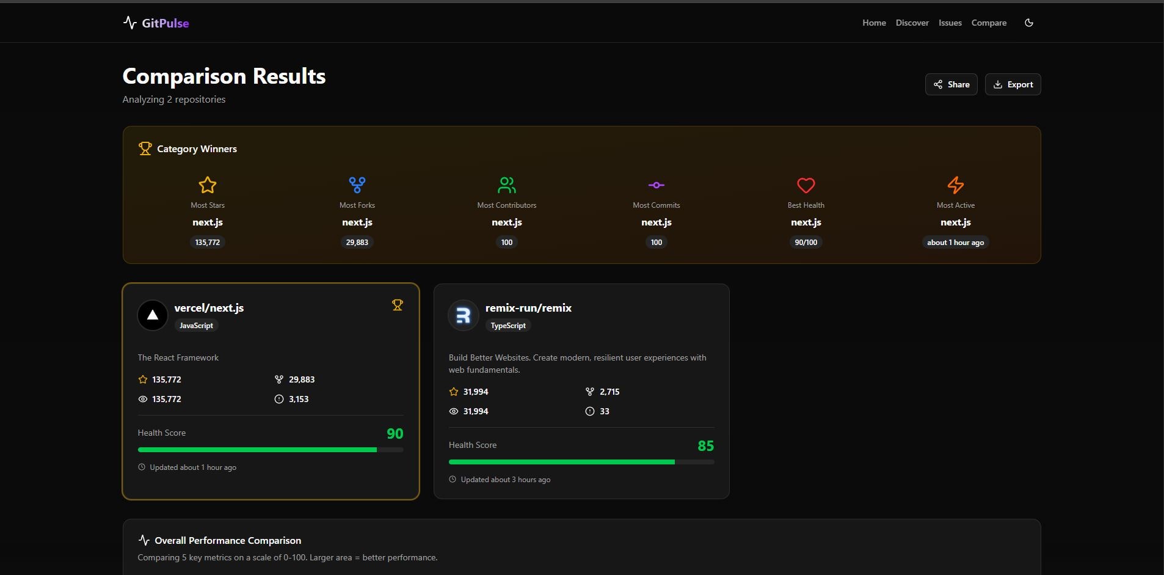The height and width of the screenshot is (575, 1164).
Task: Click the next.js health score progress bar
Action: pyautogui.click(x=271, y=450)
